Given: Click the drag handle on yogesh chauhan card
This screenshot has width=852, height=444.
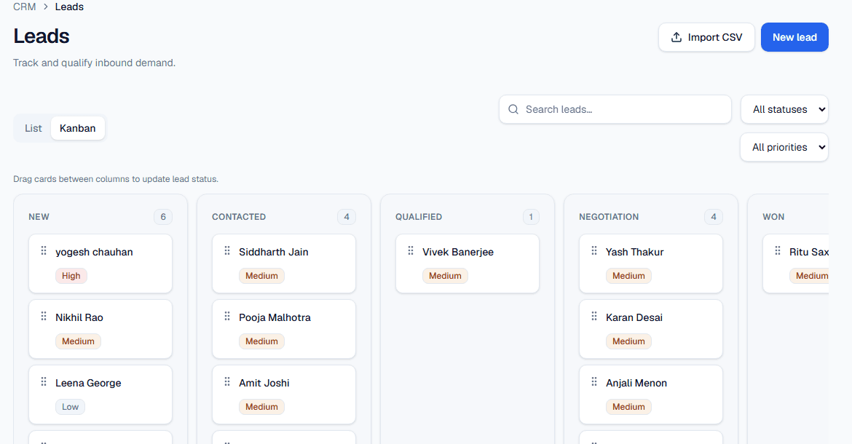Looking at the screenshot, I should coord(44,251).
